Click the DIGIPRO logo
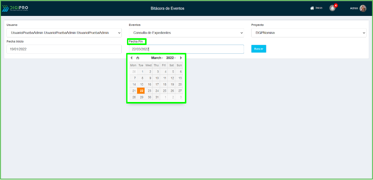Image resolution: width=373 pixels, height=180 pixels. pos(15,8)
